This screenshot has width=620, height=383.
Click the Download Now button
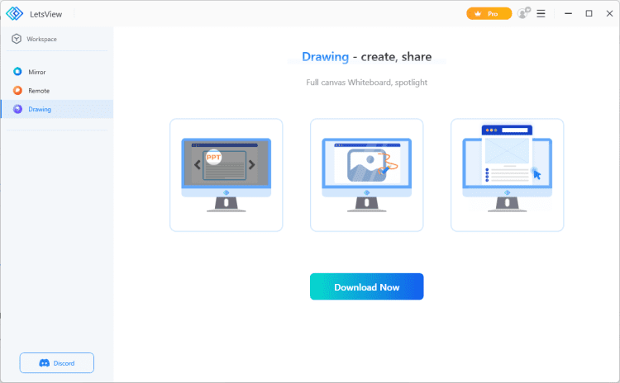coord(366,286)
